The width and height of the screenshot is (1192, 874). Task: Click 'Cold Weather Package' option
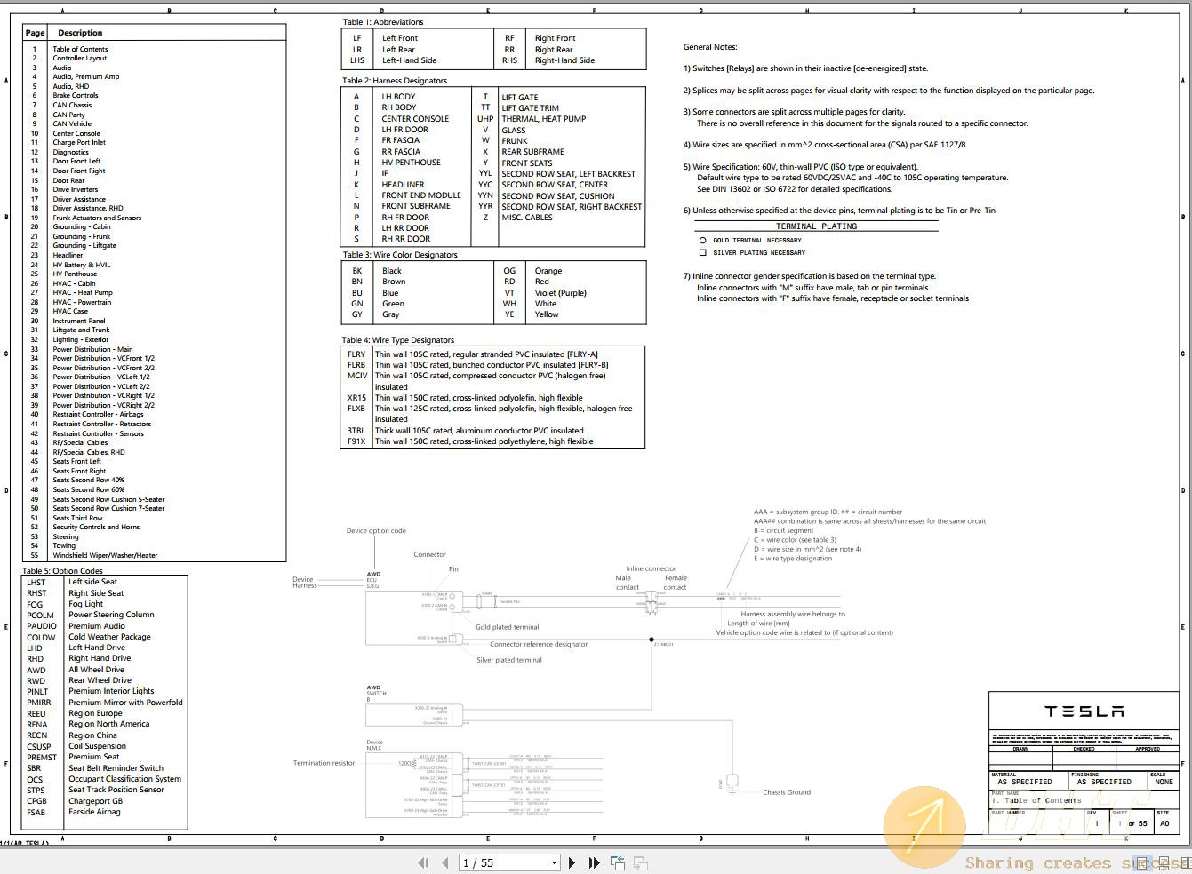pos(110,637)
